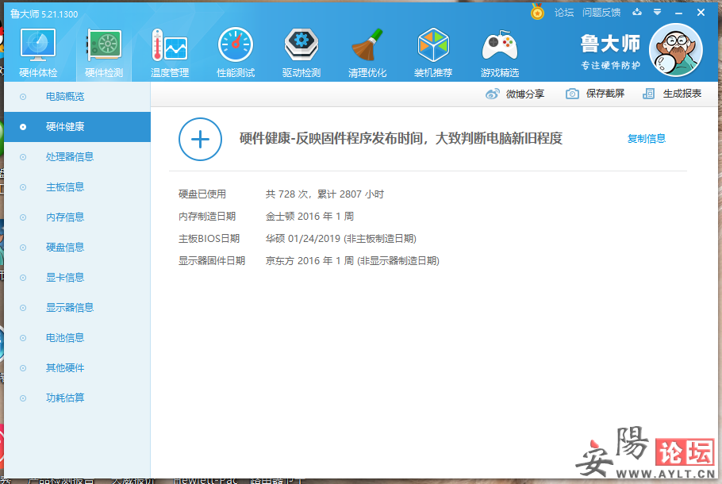Select 硬件健康 in sidebar
The width and height of the screenshot is (722, 484).
(x=78, y=127)
